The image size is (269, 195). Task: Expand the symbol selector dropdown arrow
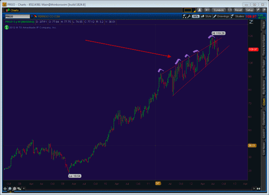click(x=32, y=16)
